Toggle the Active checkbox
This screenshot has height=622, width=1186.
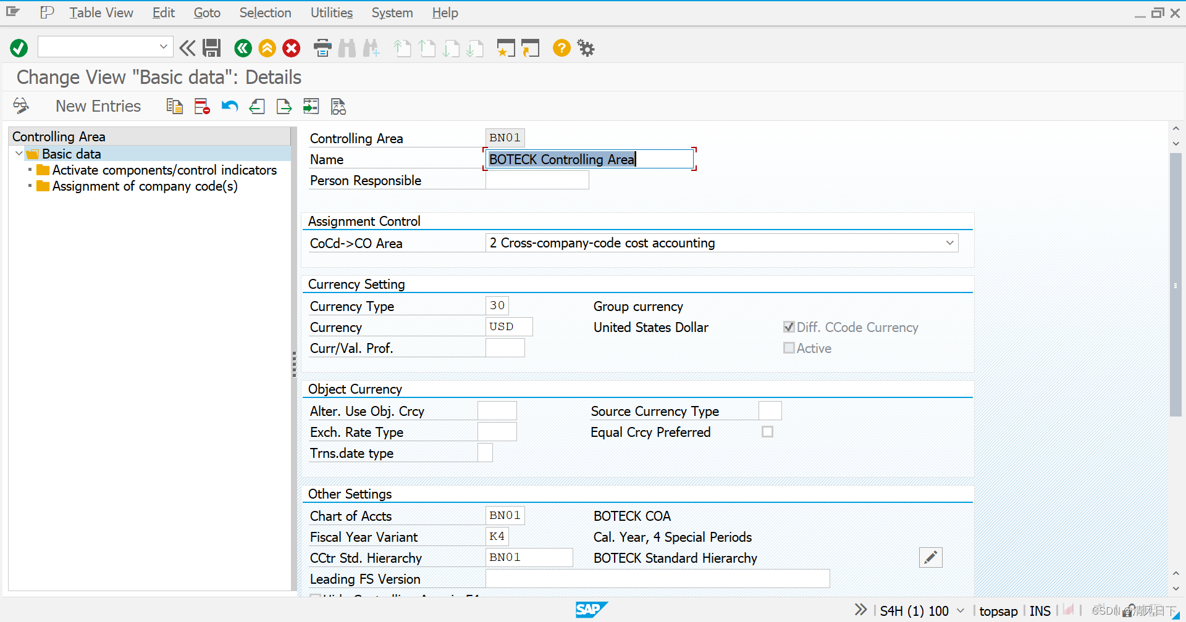point(789,348)
